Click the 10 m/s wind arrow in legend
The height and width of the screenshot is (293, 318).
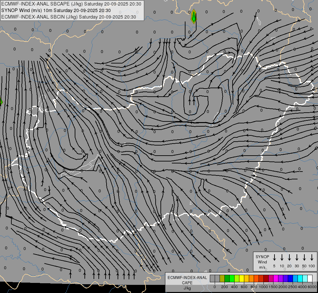point(282,258)
